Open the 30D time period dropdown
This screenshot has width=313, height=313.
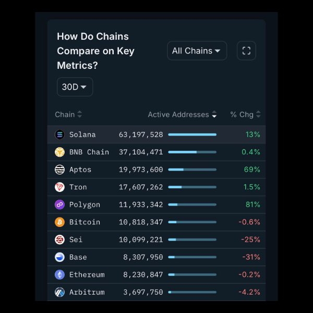[x=75, y=87]
